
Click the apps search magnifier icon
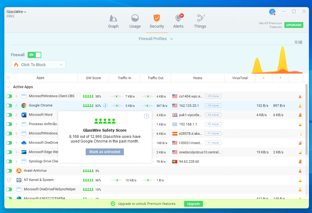pos(8,78)
